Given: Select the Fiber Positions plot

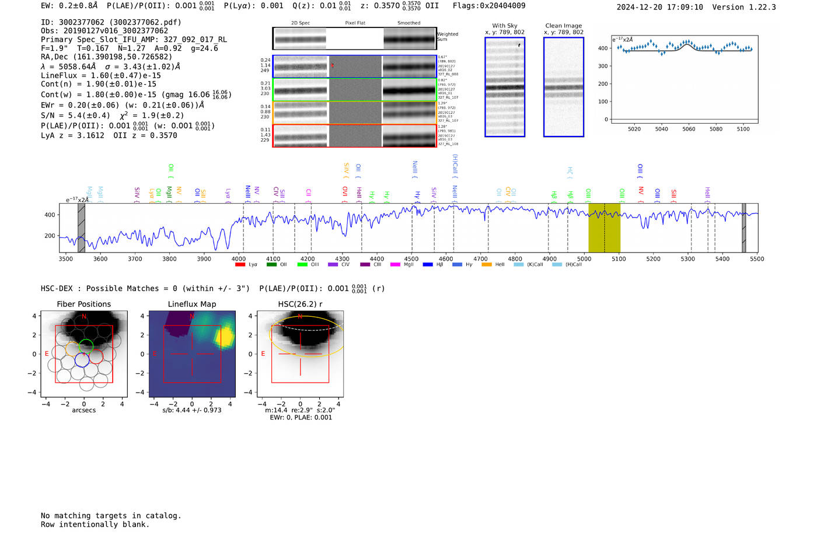Looking at the screenshot, I should point(84,354).
